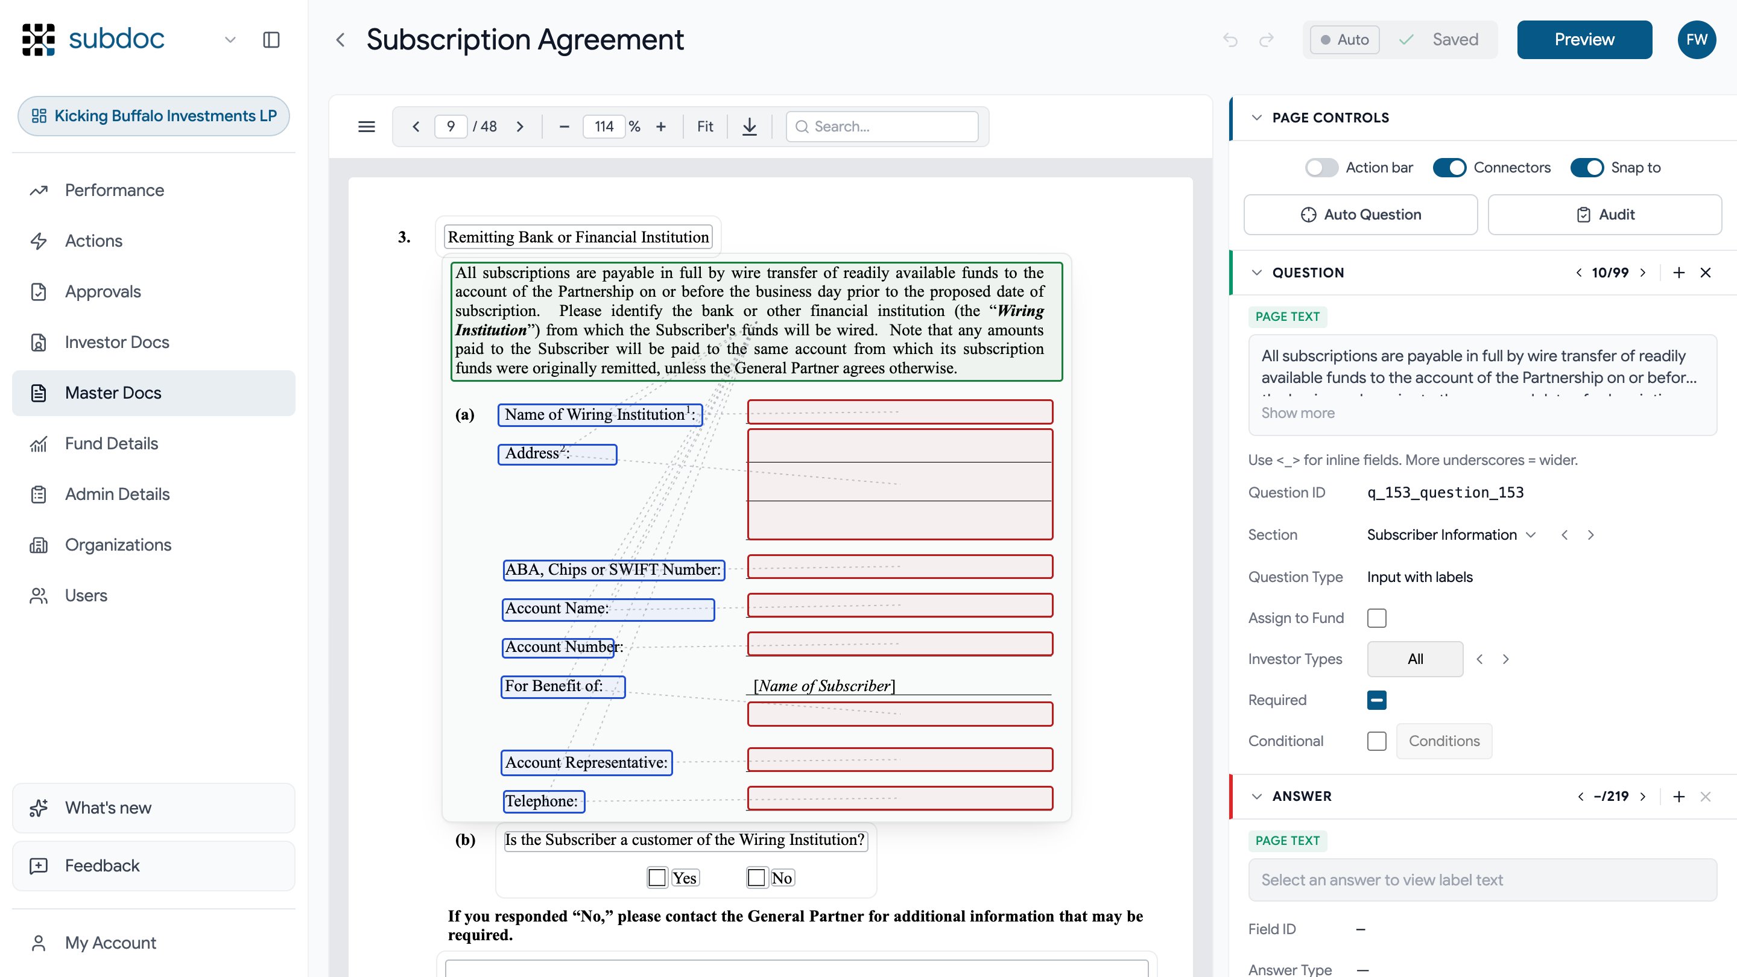Image resolution: width=1737 pixels, height=977 pixels.
Task: Toggle the Snap to switch
Action: tap(1587, 167)
